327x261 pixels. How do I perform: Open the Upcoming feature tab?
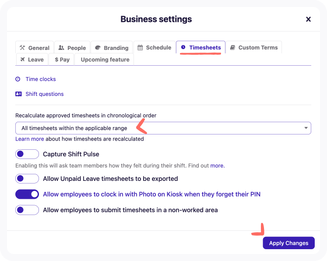pyautogui.click(x=104, y=60)
